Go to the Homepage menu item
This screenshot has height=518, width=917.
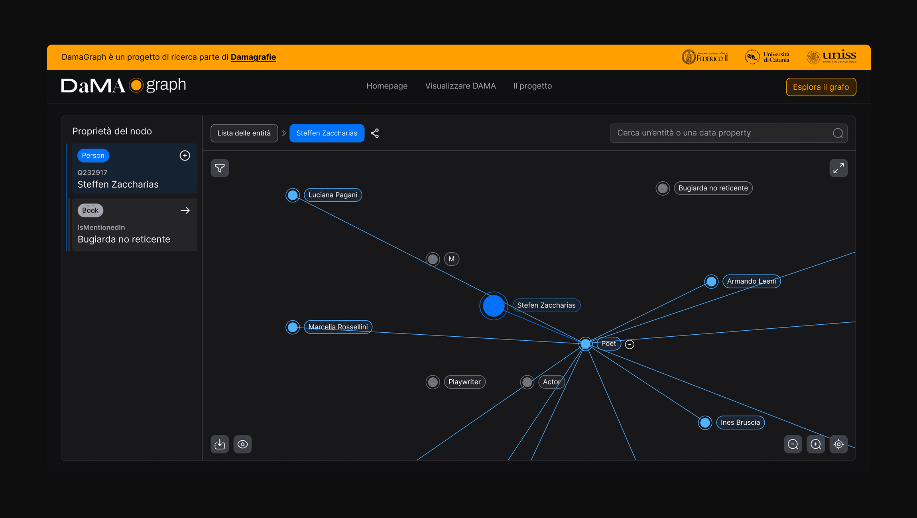click(x=387, y=86)
